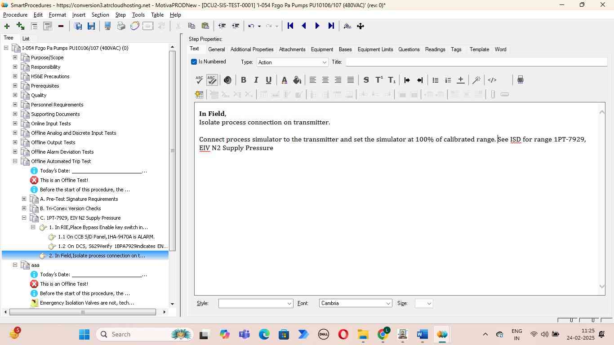Open the Type dropdown showing Action

[x=292, y=62]
